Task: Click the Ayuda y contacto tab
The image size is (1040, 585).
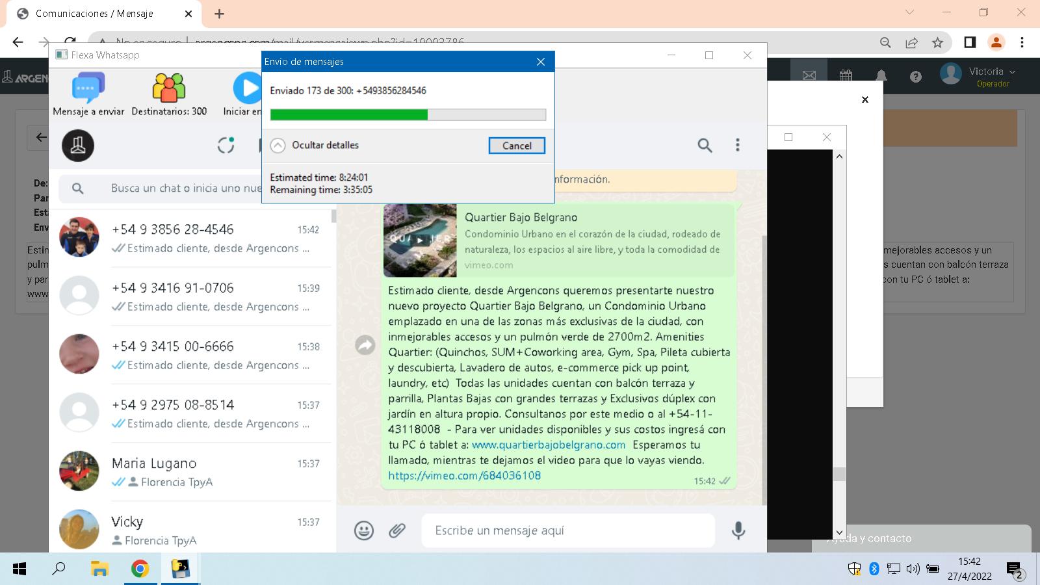Action: pyautogui.click(x=922, y=539)
